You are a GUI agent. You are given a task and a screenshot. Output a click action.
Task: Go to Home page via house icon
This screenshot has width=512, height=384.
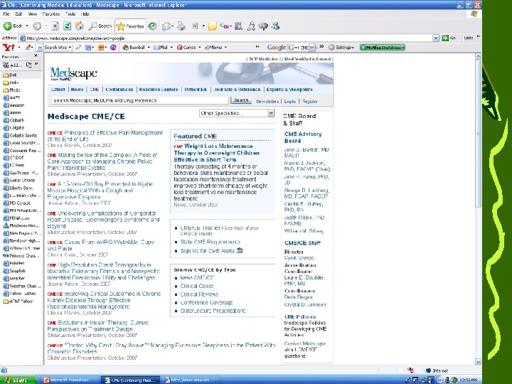click(80, 26)
